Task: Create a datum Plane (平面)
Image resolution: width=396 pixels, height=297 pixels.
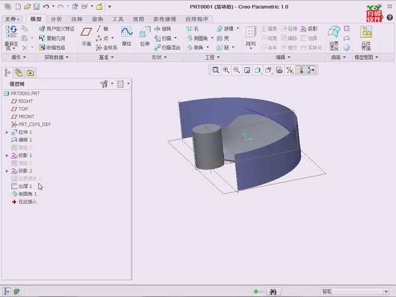Action: (86, 37)
